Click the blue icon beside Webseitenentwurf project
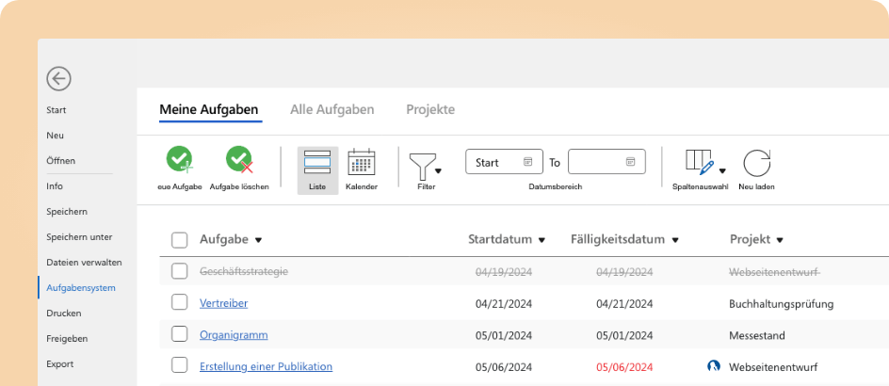 click(713, 365)
